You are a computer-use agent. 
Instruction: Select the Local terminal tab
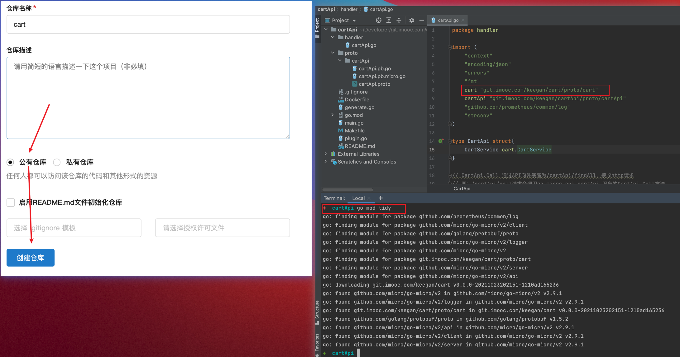[358, 198]
